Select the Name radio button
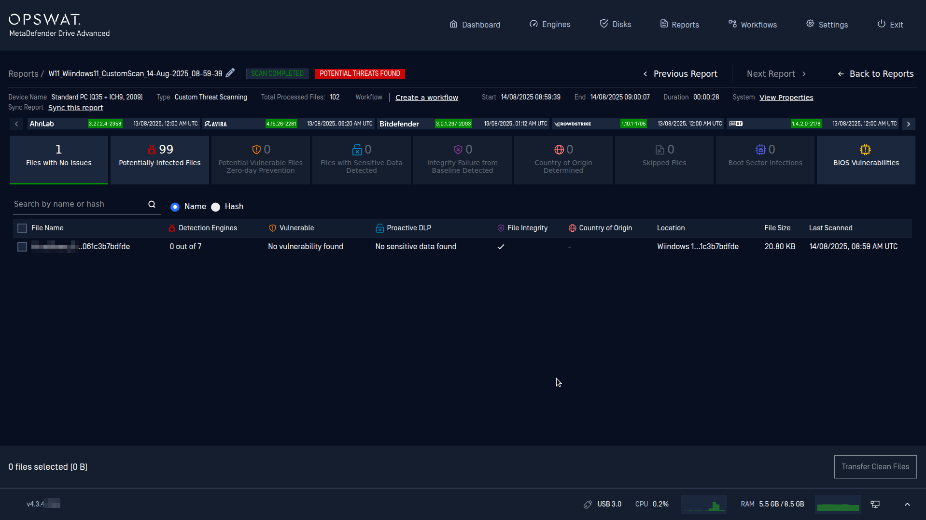926x520 pixels. point(175,207)
